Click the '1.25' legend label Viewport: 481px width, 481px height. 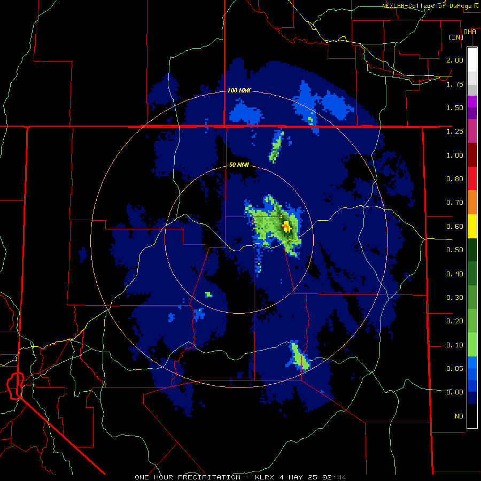tap(455, 131)
